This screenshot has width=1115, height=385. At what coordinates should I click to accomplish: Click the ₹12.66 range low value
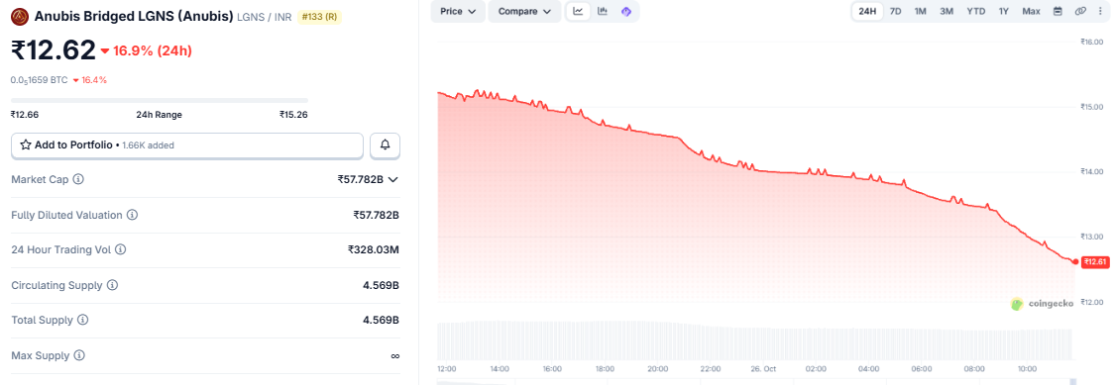25,115
